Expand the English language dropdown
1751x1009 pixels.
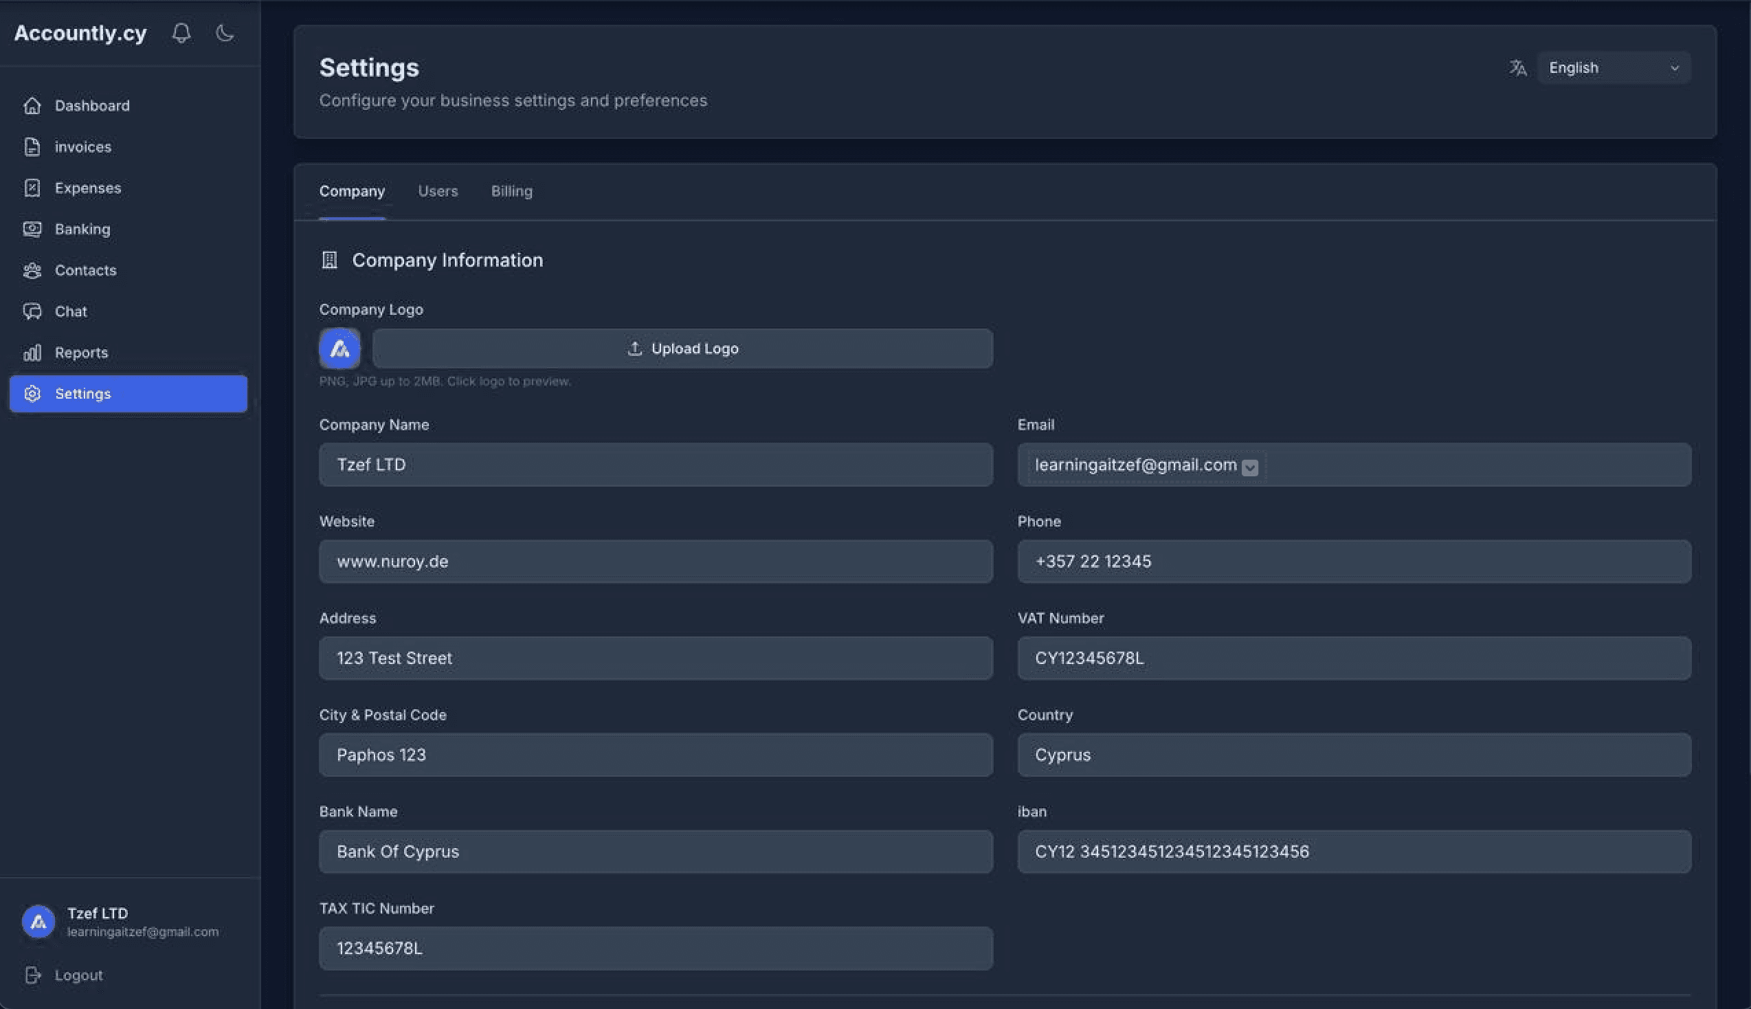point(1613,68)
